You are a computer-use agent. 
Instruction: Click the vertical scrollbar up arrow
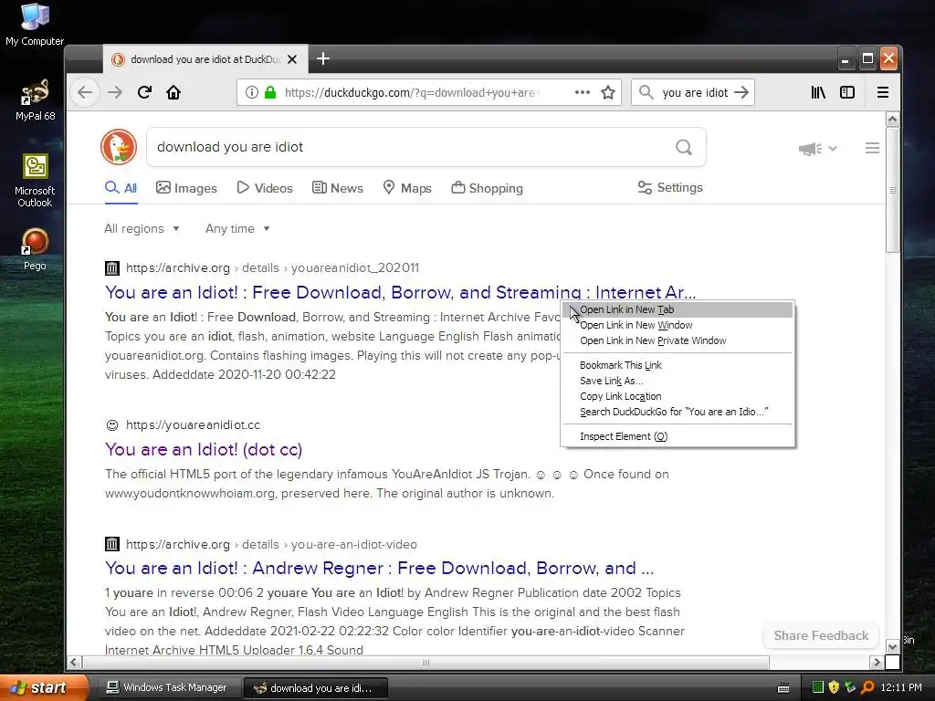[893, 119]
